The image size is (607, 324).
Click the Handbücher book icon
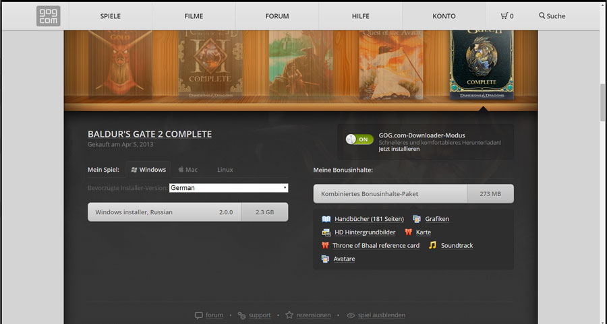pyautogui.click(x=326, y=219)
